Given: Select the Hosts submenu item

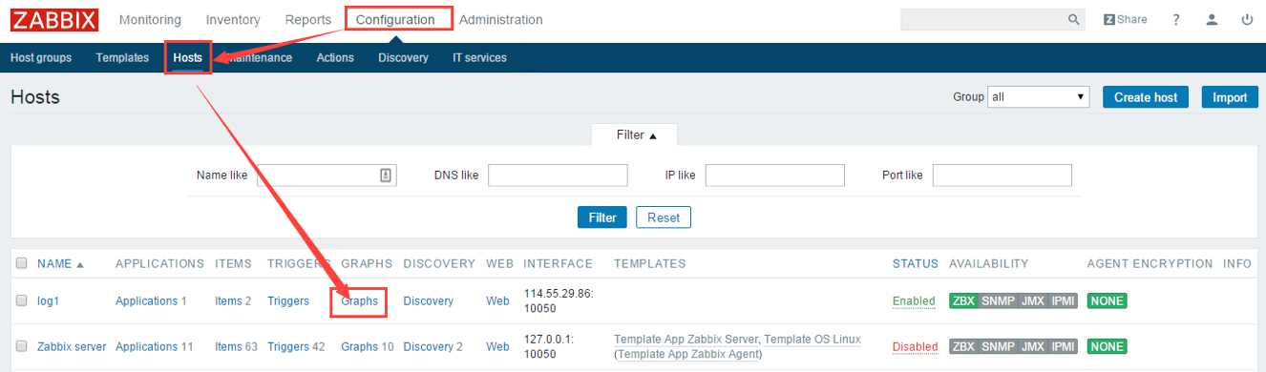Looking at the screenshot, I should point(187,57).
